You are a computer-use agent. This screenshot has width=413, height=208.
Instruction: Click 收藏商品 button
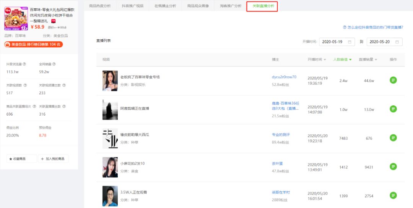[x=21, y=159]
